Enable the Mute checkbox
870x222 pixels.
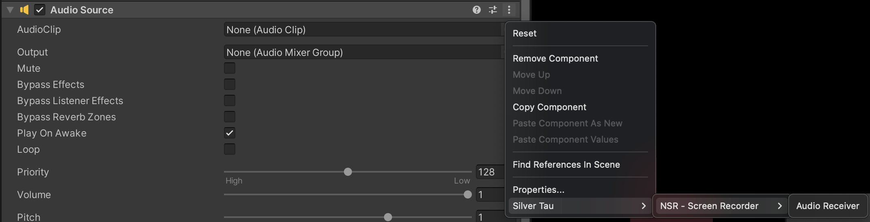[x=230, y=68]
